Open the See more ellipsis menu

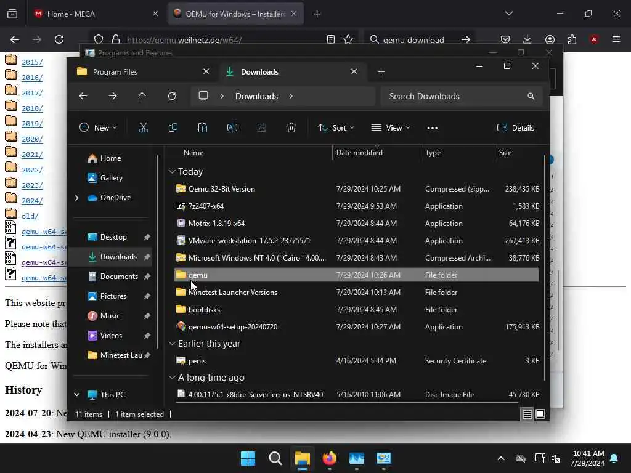pyautogui.click(x=433, y=128)
